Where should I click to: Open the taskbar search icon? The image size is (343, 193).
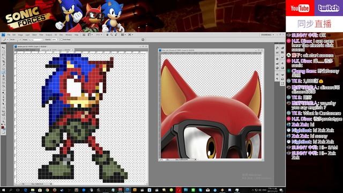click(x=11, y=190)
